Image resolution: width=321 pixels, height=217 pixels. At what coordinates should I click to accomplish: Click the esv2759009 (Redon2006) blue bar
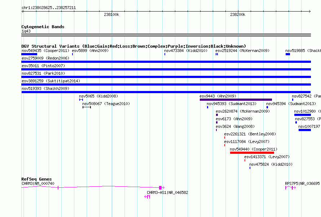[166, 62]
